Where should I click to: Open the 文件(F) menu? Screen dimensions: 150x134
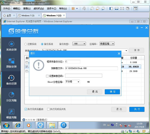(6, 9)
